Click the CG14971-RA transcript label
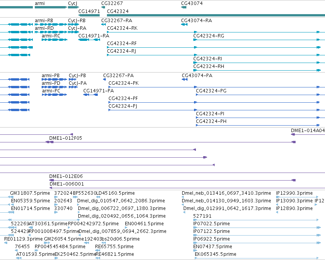Viewport: 325px width, 260px height. pyautogui.click(x=94, y=36)
